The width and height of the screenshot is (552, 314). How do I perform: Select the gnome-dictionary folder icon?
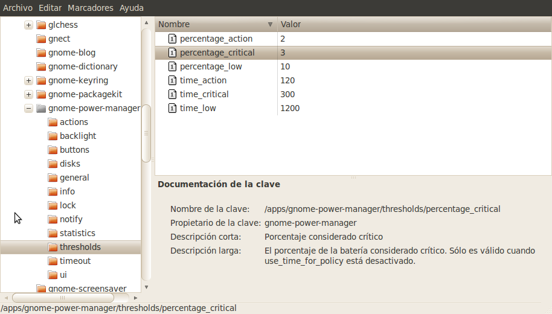click(x=41, y=66)
